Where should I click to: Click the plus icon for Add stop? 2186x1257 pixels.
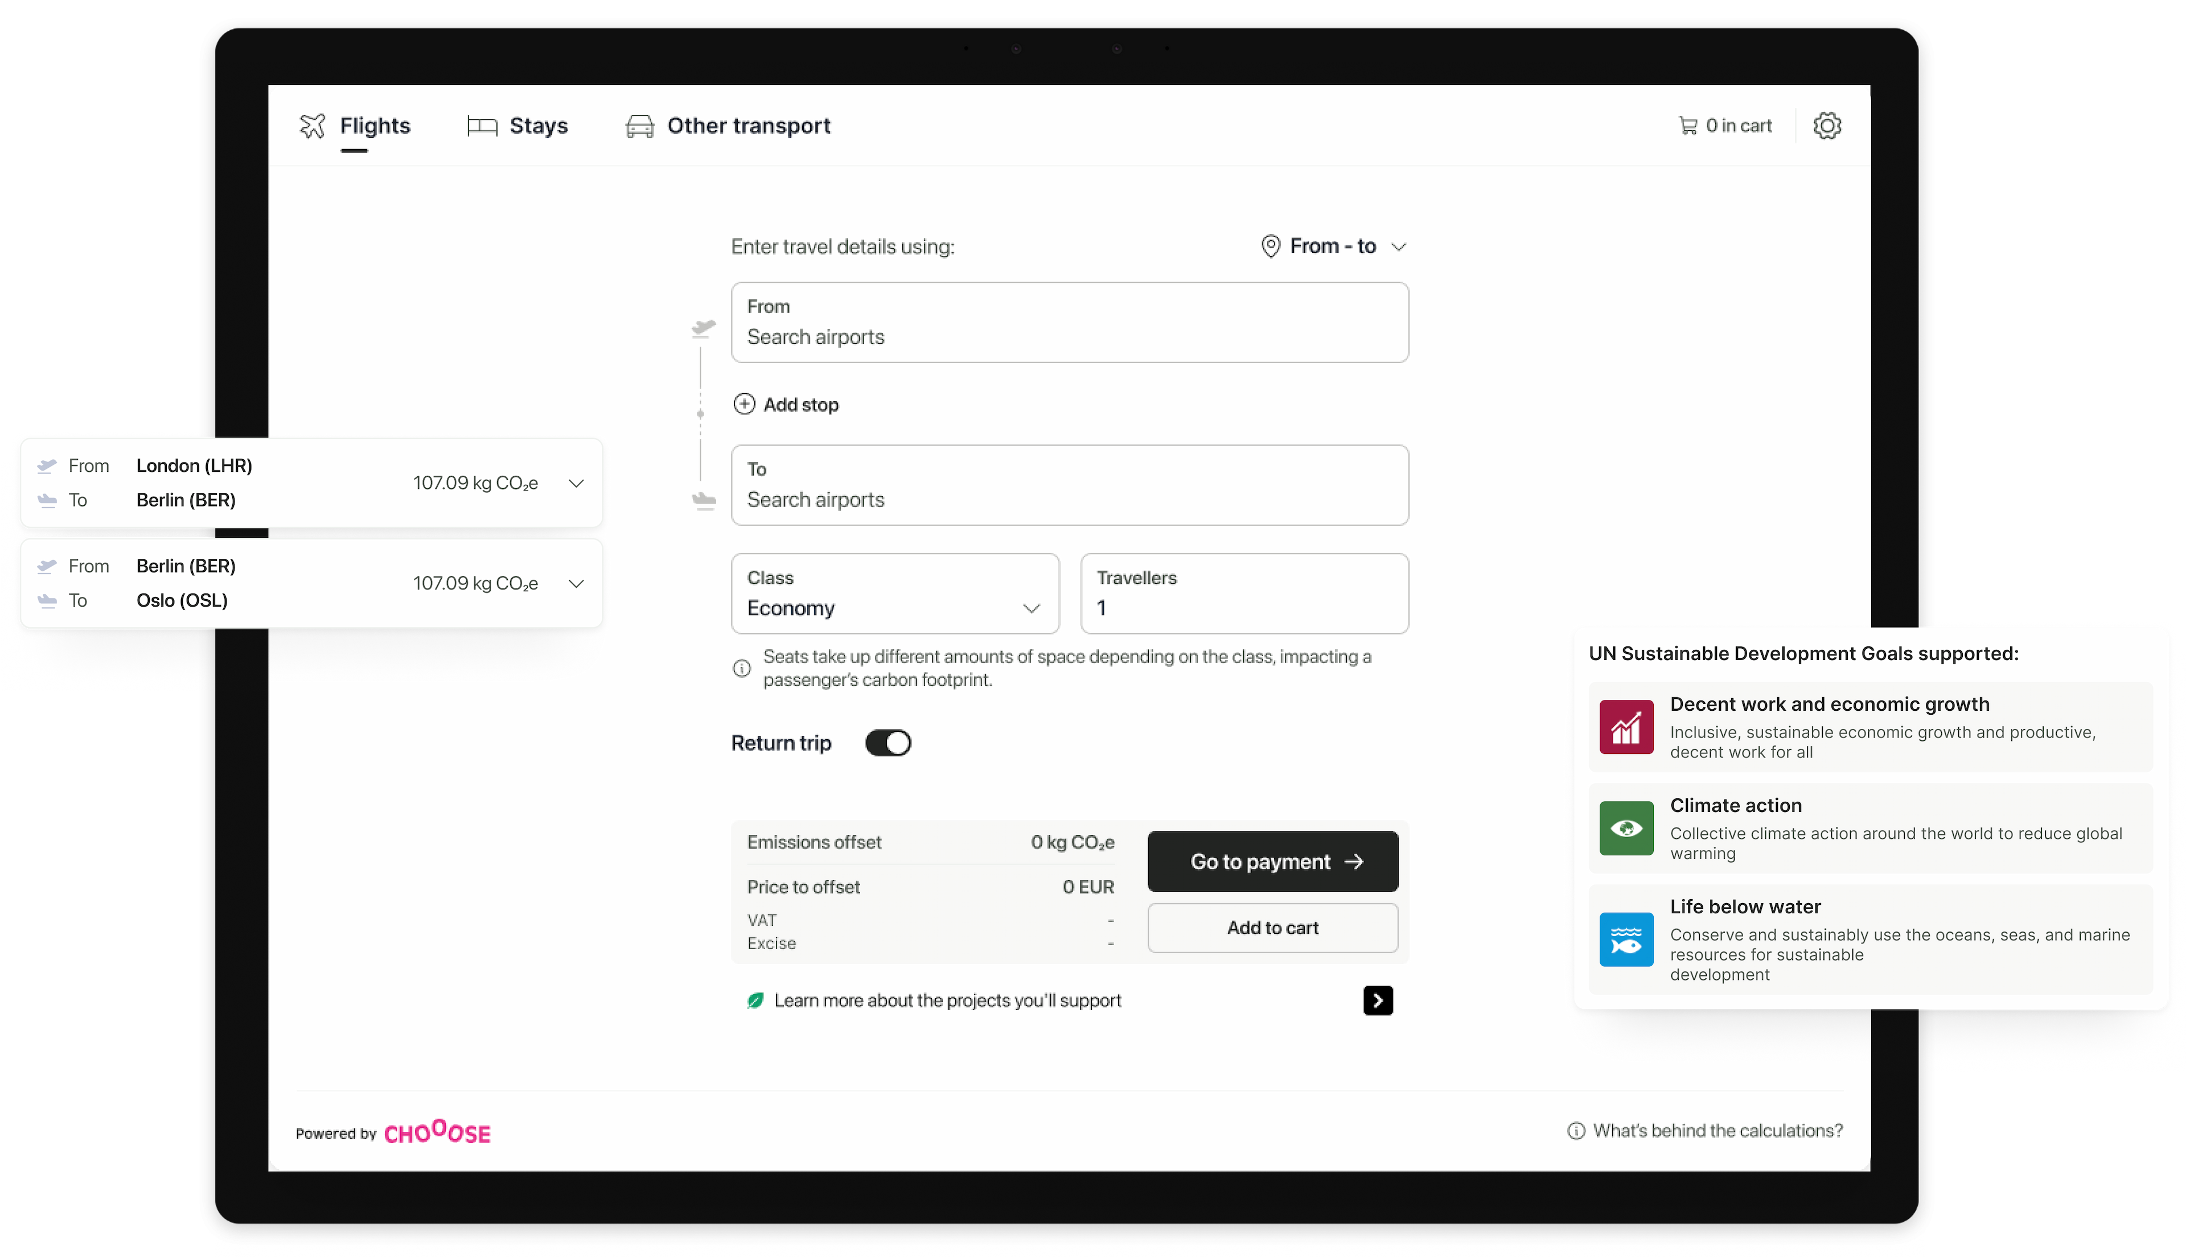click(x=743, y=404)
